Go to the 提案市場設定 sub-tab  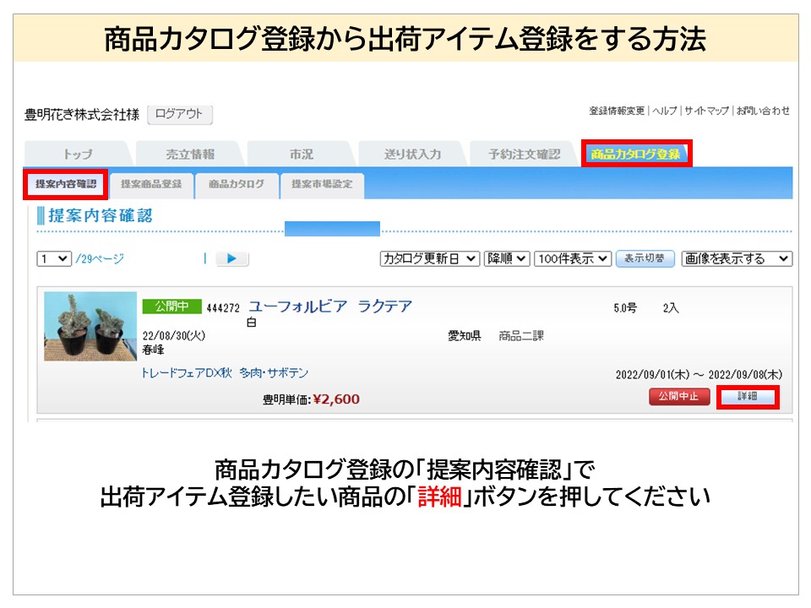[322, 184]
